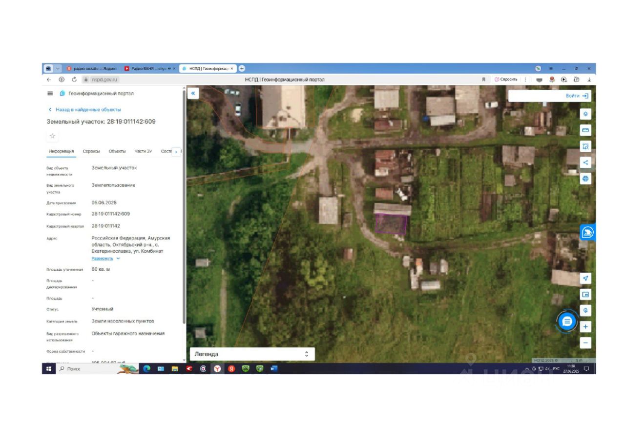Screen dimensions: 625x441
Task: Switch to the Части ЗУ tab
Action: pyautogui.click(x=143, y=151)
